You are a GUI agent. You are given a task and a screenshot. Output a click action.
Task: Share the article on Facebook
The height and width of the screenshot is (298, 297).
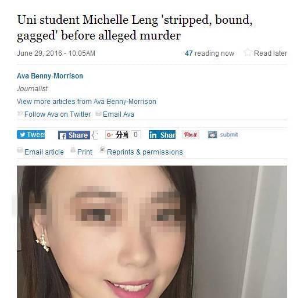pyautogui.click(x=74, y=135)
